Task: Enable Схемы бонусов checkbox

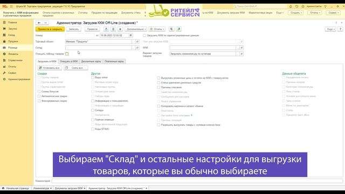Action: point(39,92)
